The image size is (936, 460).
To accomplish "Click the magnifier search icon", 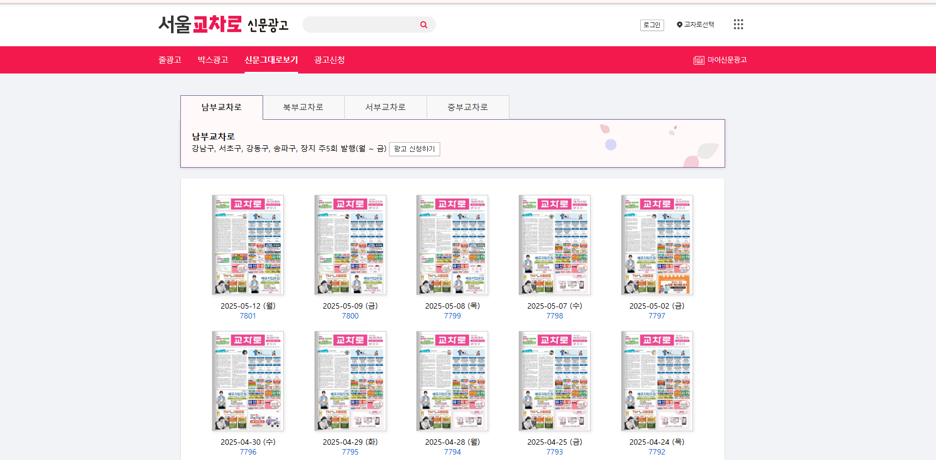I will [423, 24].
